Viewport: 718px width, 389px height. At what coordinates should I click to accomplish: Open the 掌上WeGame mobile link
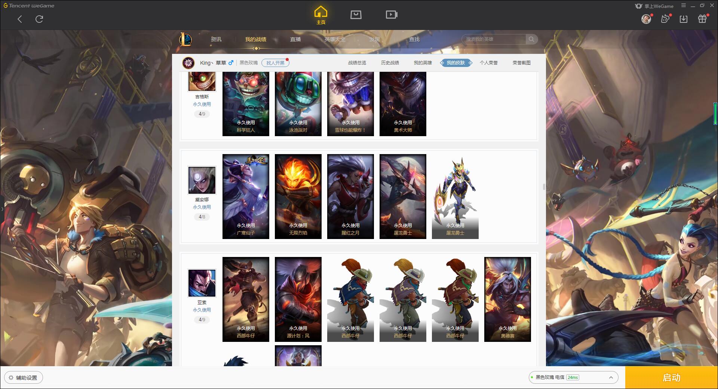[x=654, y=6]
